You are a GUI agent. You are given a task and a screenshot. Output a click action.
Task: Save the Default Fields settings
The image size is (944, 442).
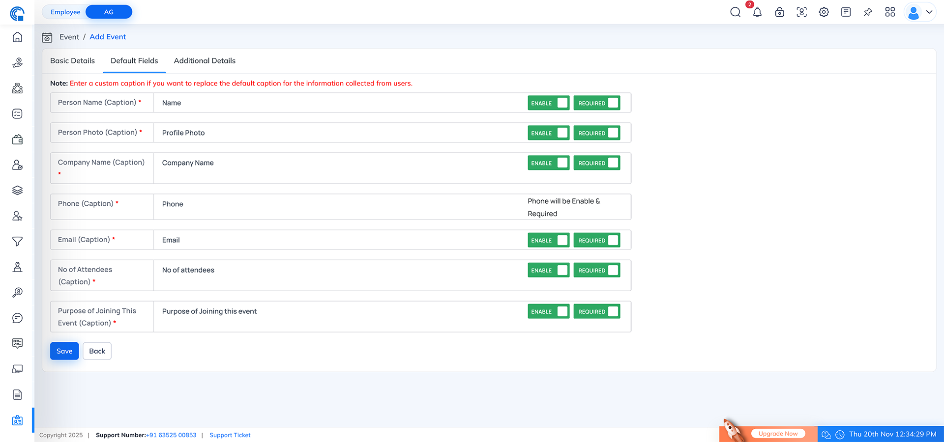pyautogui.click(x=64, y=351)
